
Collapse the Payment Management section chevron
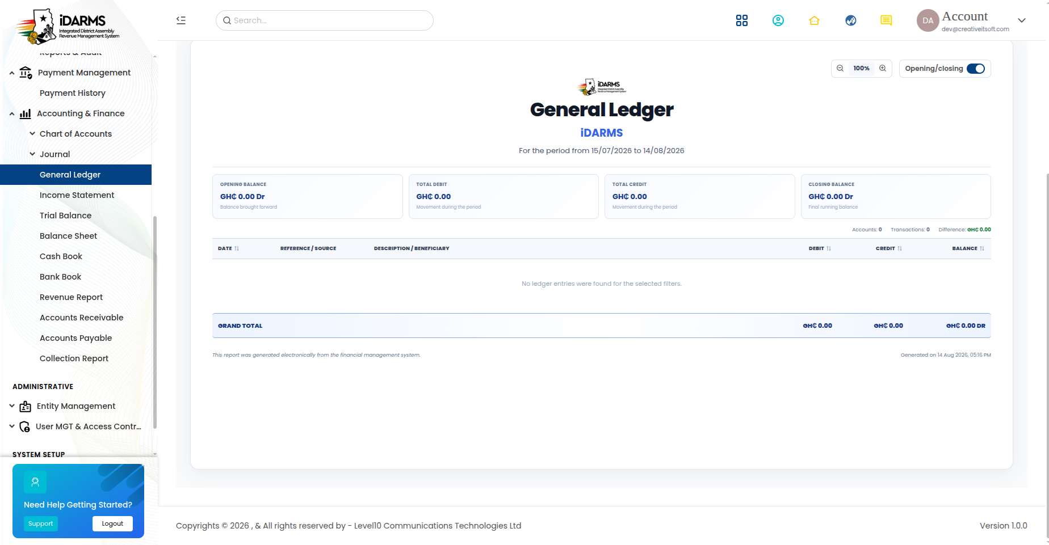[12, 73]
